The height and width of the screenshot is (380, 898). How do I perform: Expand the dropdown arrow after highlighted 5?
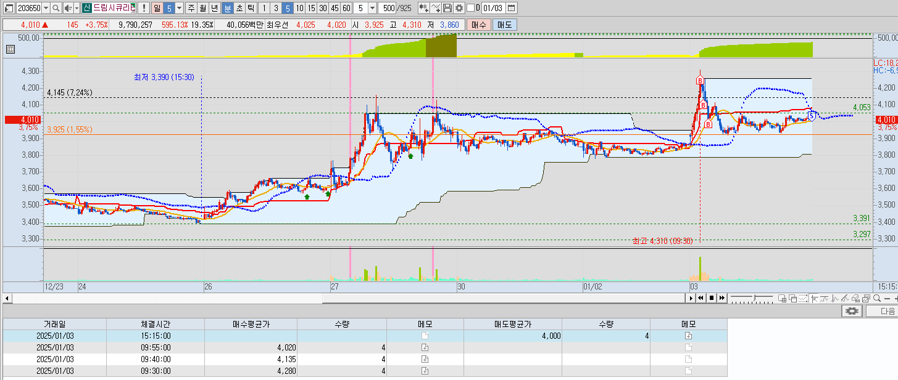179,8
